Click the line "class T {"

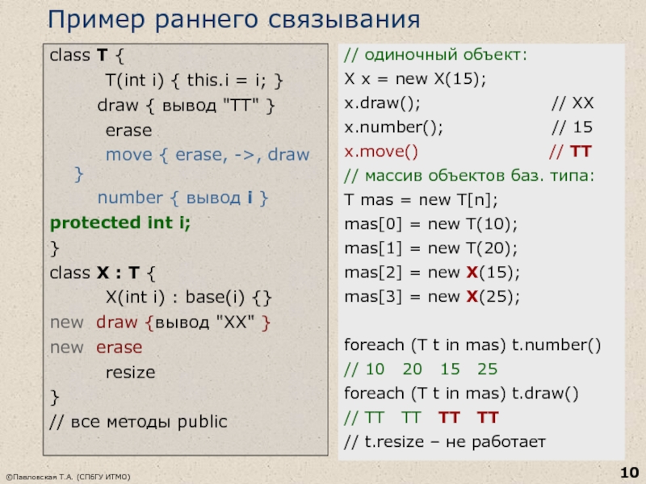(x=86, y=56)
